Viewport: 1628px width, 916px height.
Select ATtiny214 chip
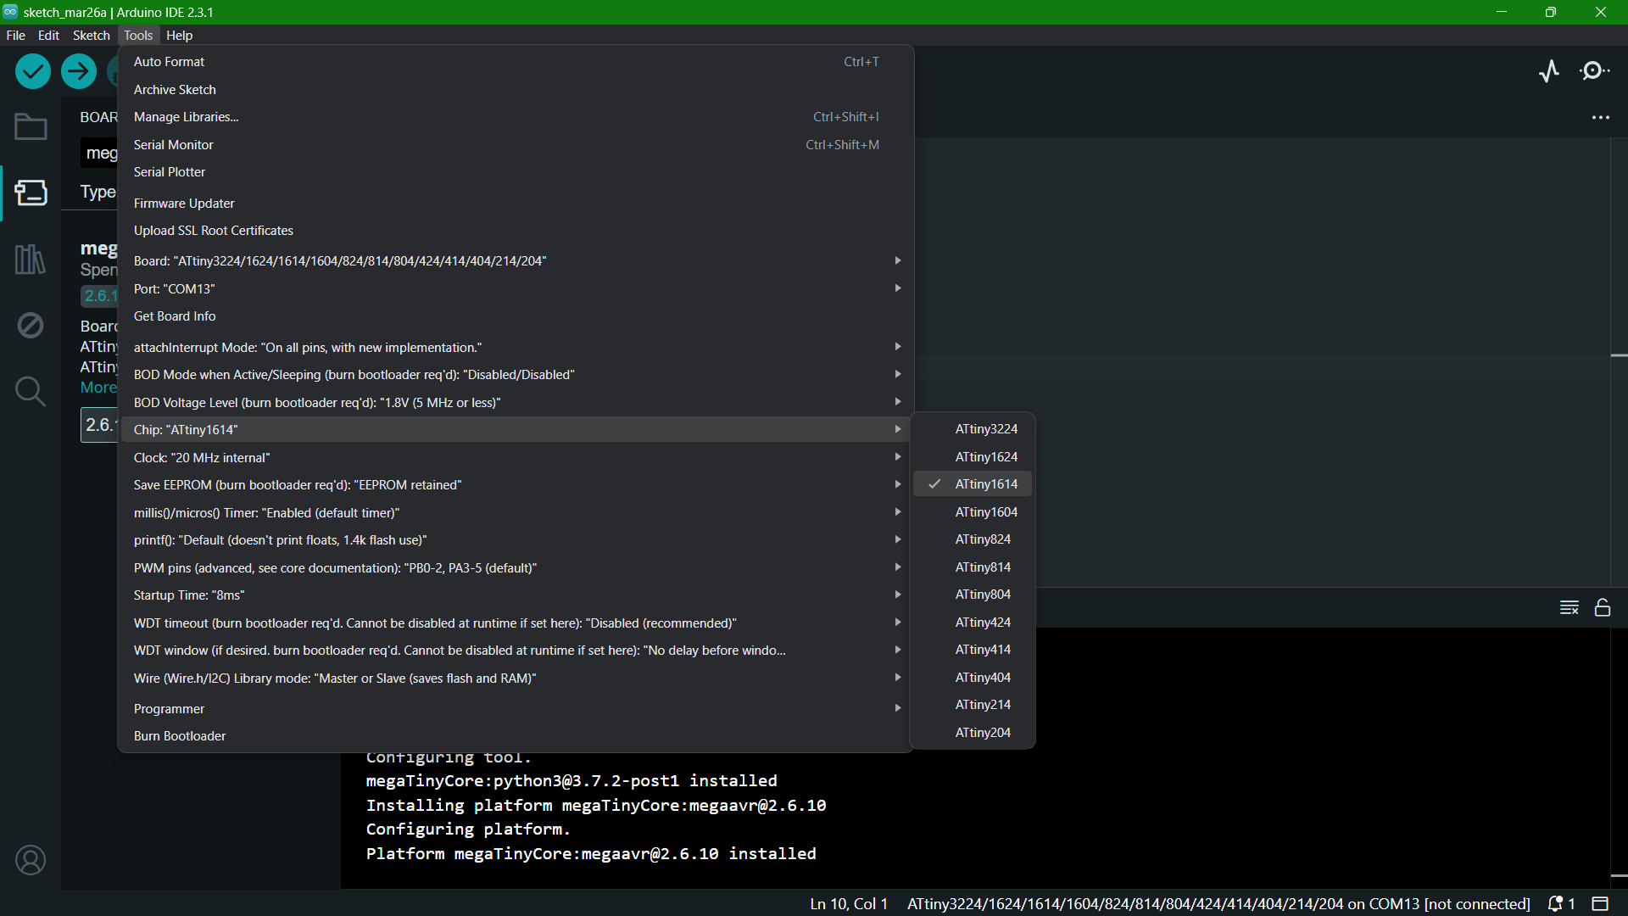pos(973,705)
